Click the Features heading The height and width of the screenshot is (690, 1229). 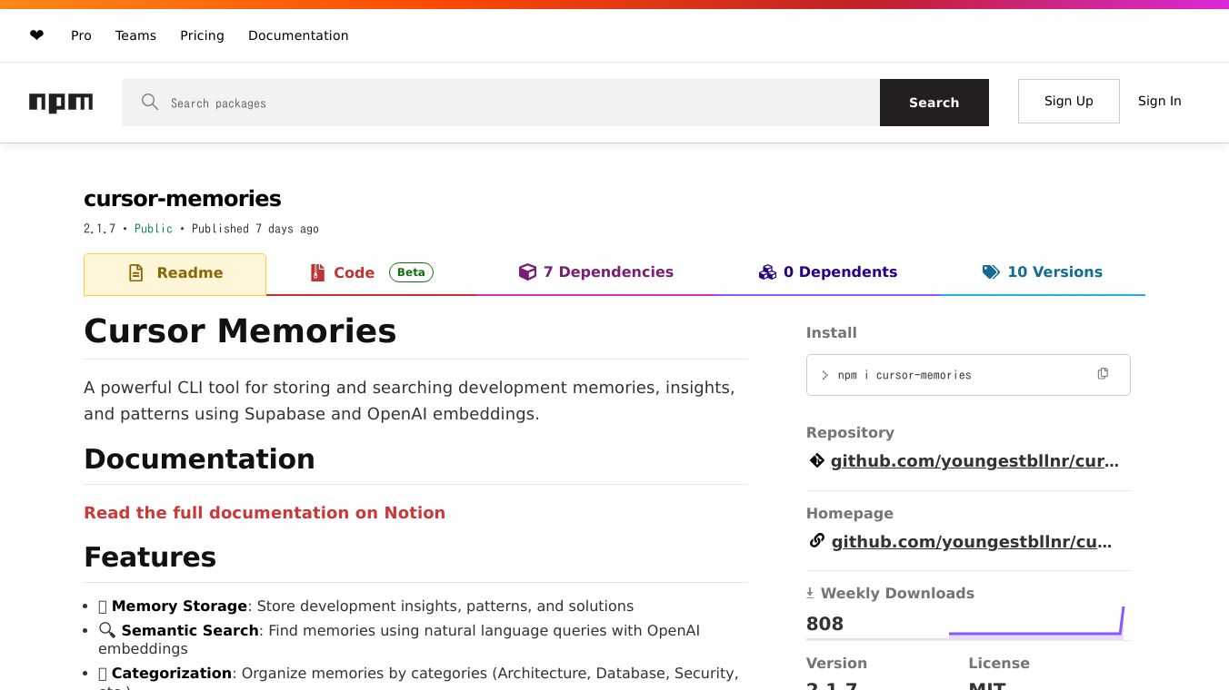(150, 557)
